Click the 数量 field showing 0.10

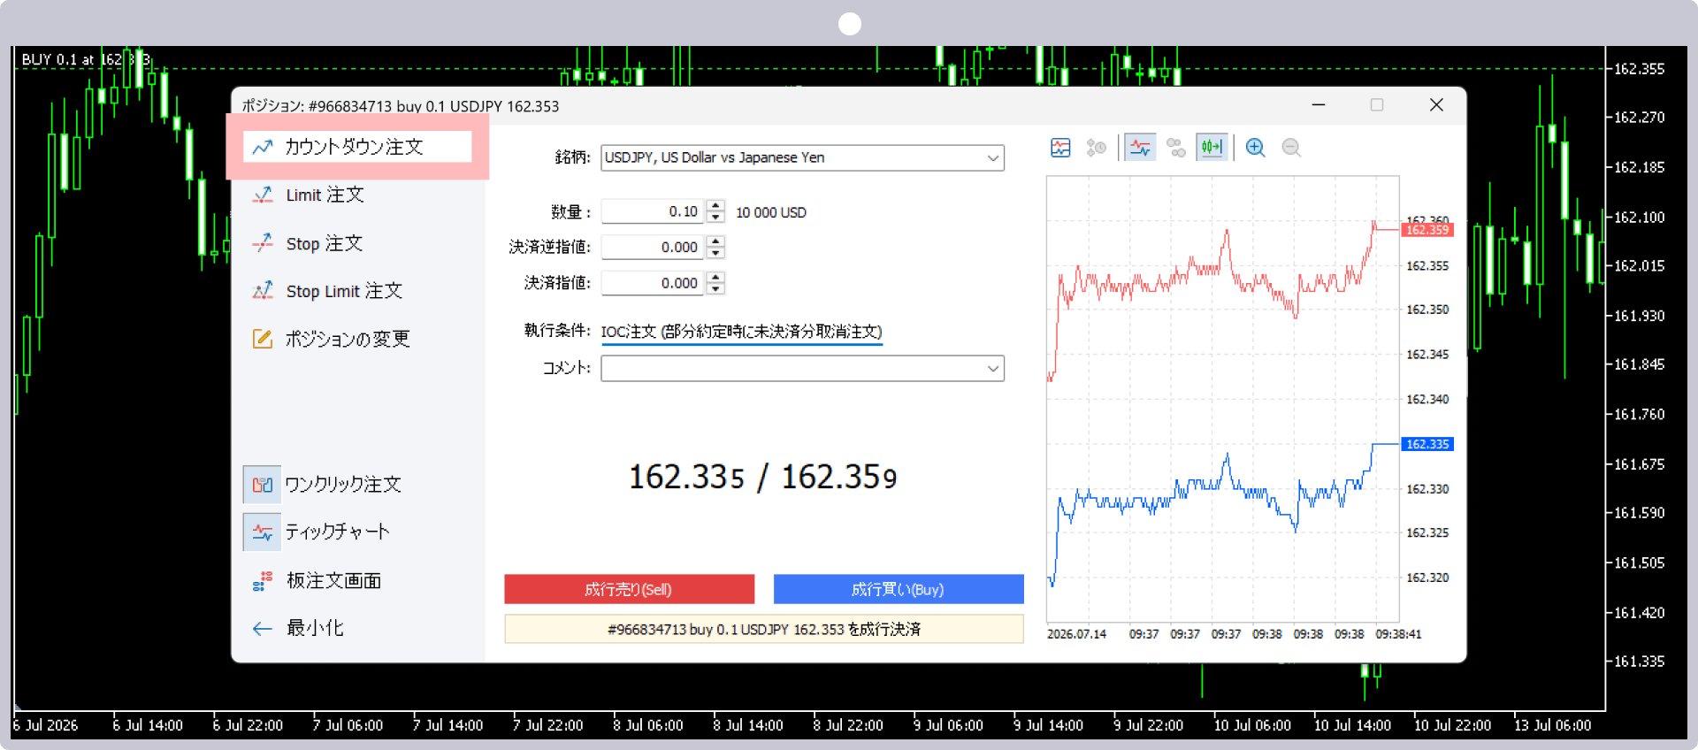tap(653, 211)
